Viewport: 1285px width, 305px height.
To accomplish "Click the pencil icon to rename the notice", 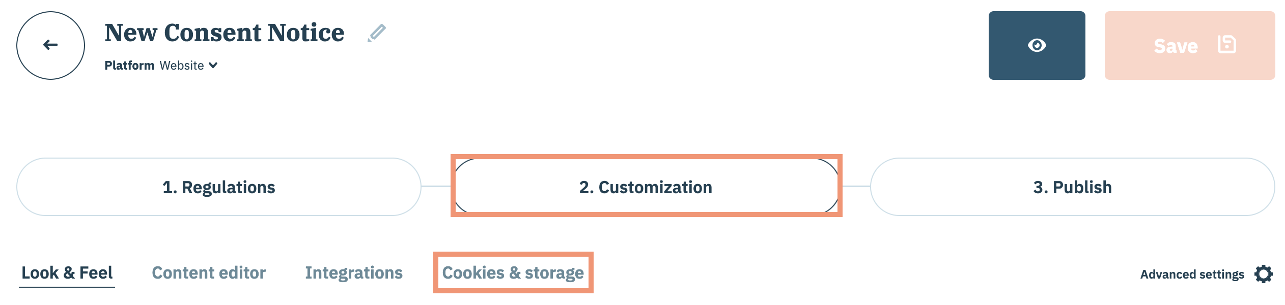I will click(x=377, y=33).
